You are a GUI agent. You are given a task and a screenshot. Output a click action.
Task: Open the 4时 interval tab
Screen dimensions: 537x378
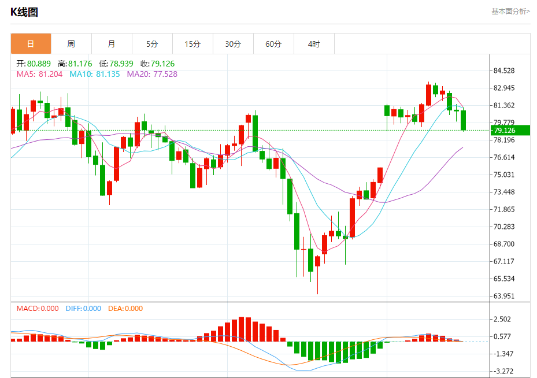pyautogui.click(x=314, y=44)
